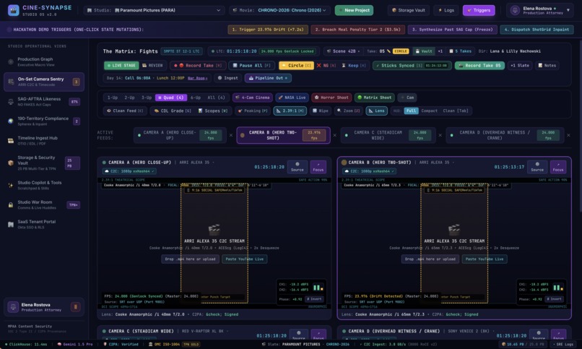Open the Movie CHRONO-2026 dropdown
Viewport: 582px width, 349px height.
click(279, 10)
